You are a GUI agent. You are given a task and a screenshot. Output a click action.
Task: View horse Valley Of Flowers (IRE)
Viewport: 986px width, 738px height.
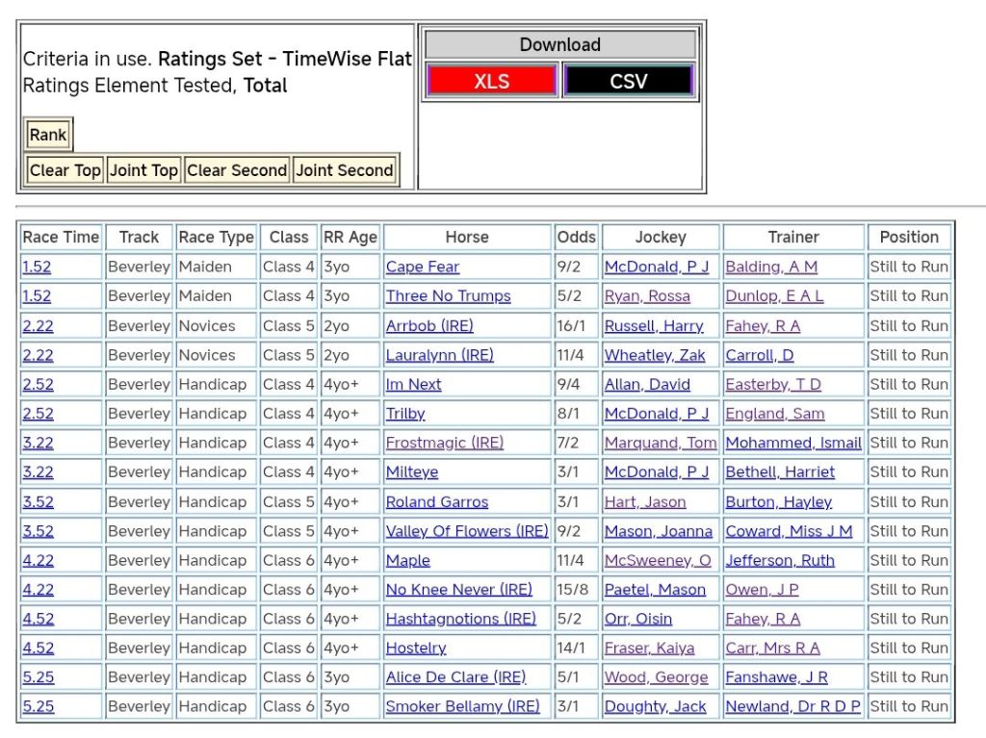click(466, 531)
